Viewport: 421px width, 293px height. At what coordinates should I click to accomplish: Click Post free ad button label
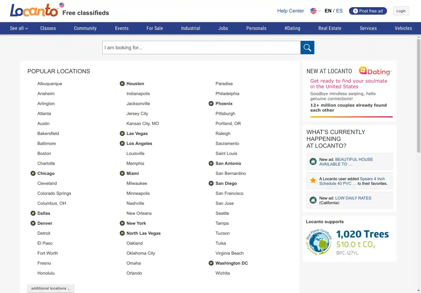pos(371,11)
